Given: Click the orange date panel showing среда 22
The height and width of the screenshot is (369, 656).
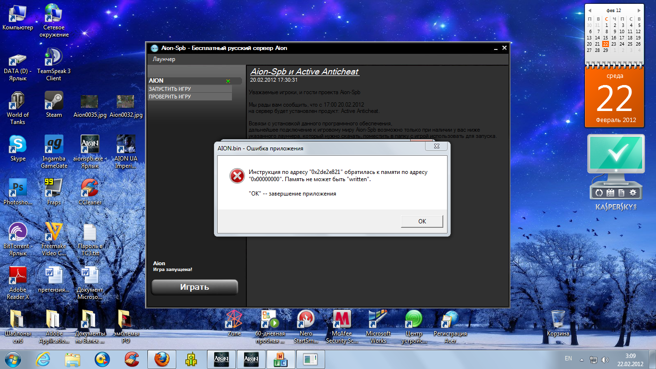Looking at the screenshot, I should pyautogui.click(x=615, y=97).
